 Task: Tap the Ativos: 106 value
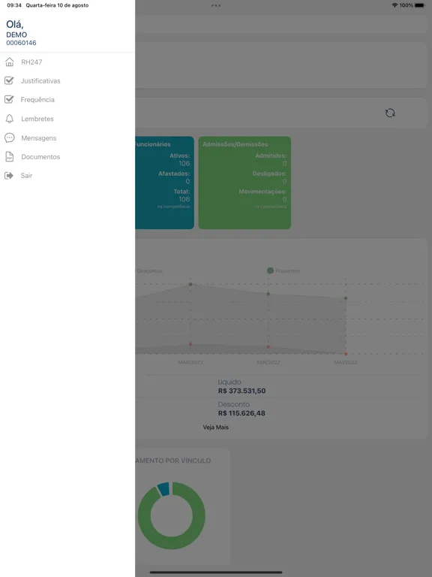pyautogui.click(x=184, y=163)
